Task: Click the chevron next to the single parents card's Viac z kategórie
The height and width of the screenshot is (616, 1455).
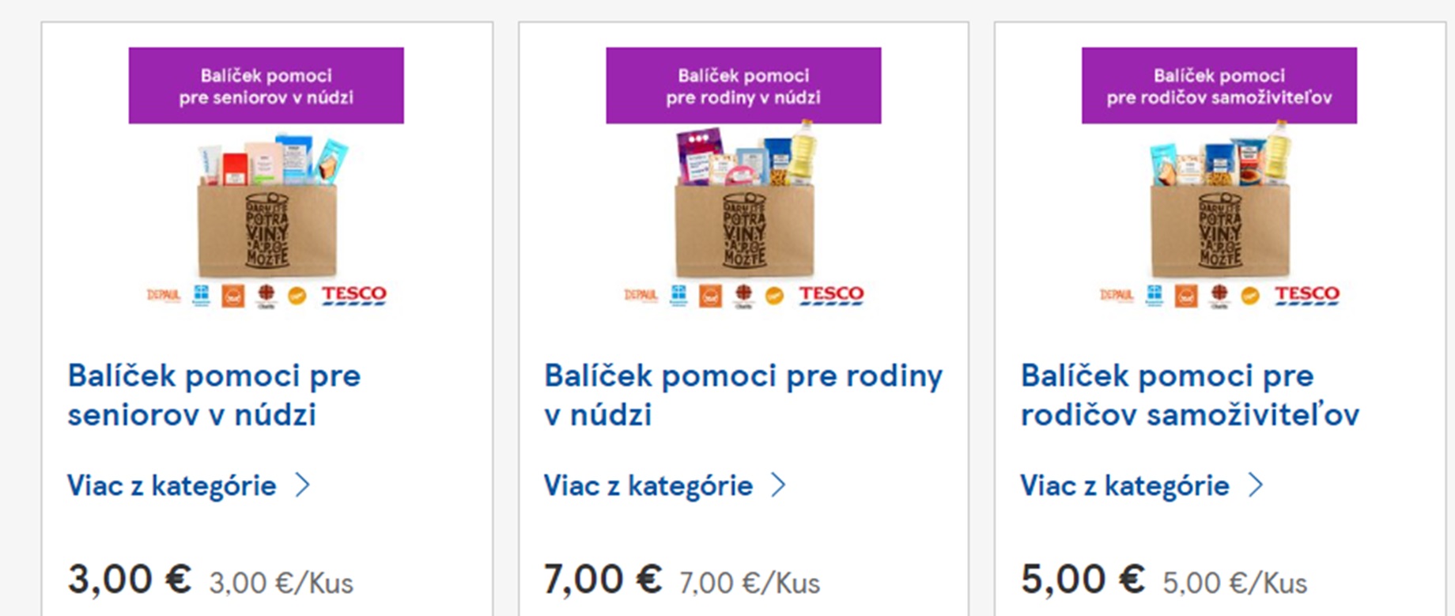Action: point(1256,485)
